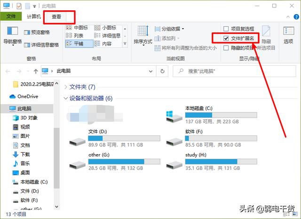Screen dimensions: 301x219
Task: Collapse the 设备和驱动器 (6) group
Action: (x=65, y=98)
